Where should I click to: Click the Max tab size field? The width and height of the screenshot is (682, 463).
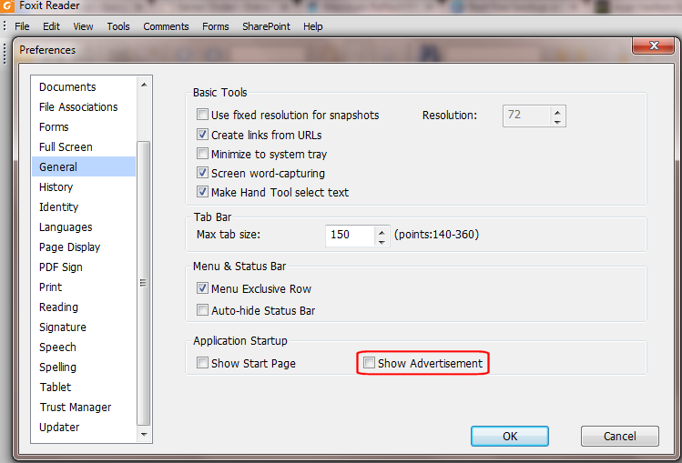pyautogui.click(x=350, y=236)
